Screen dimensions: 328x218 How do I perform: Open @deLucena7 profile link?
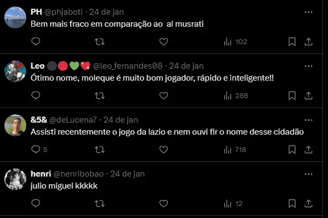pos(73,119)
